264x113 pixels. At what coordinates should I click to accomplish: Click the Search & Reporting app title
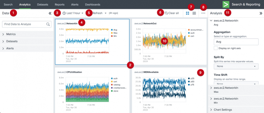246,4
